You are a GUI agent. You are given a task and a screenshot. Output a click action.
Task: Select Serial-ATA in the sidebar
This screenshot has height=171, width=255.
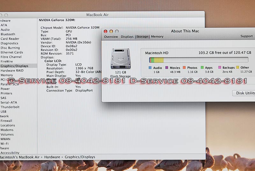[9, 103]
